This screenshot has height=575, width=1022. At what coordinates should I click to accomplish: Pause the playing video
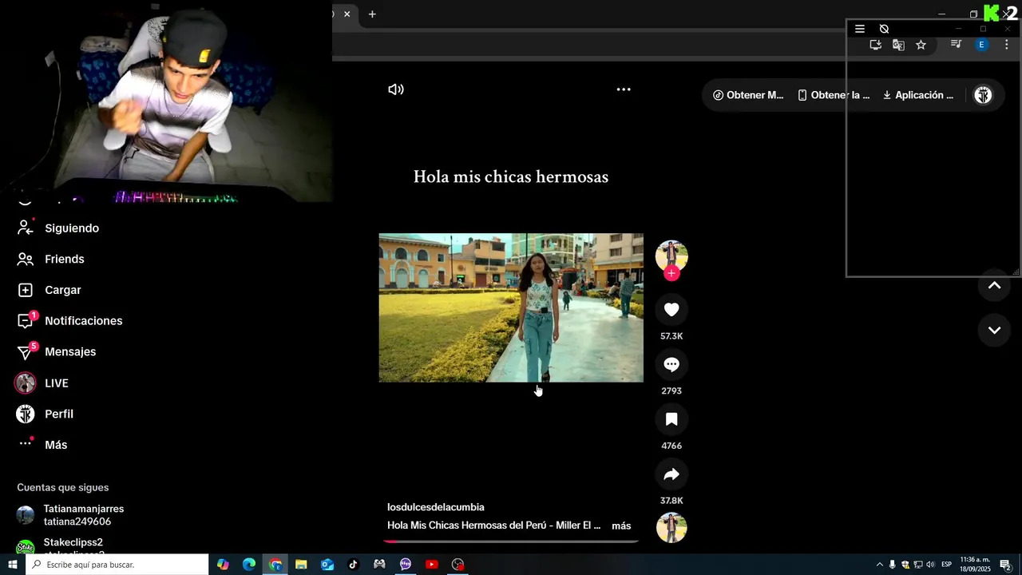(511, 307)
